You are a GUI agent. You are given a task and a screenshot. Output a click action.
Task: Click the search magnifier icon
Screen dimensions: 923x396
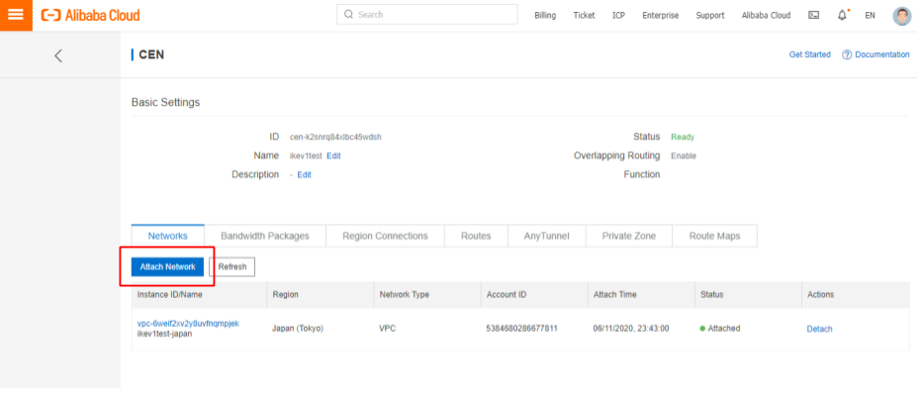coord(348,14)
